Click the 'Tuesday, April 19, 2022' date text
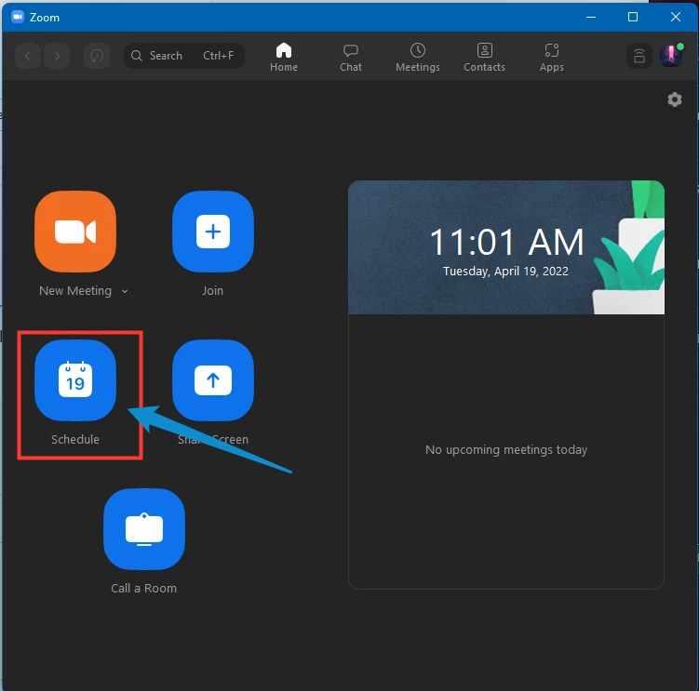The width and height of the screenshot is (699, 691). (505, 272)
